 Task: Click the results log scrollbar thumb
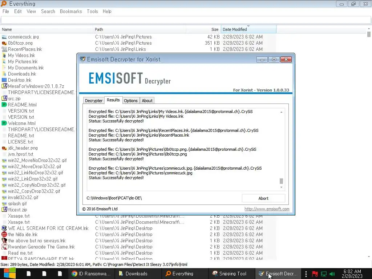(x=282, y=181)
